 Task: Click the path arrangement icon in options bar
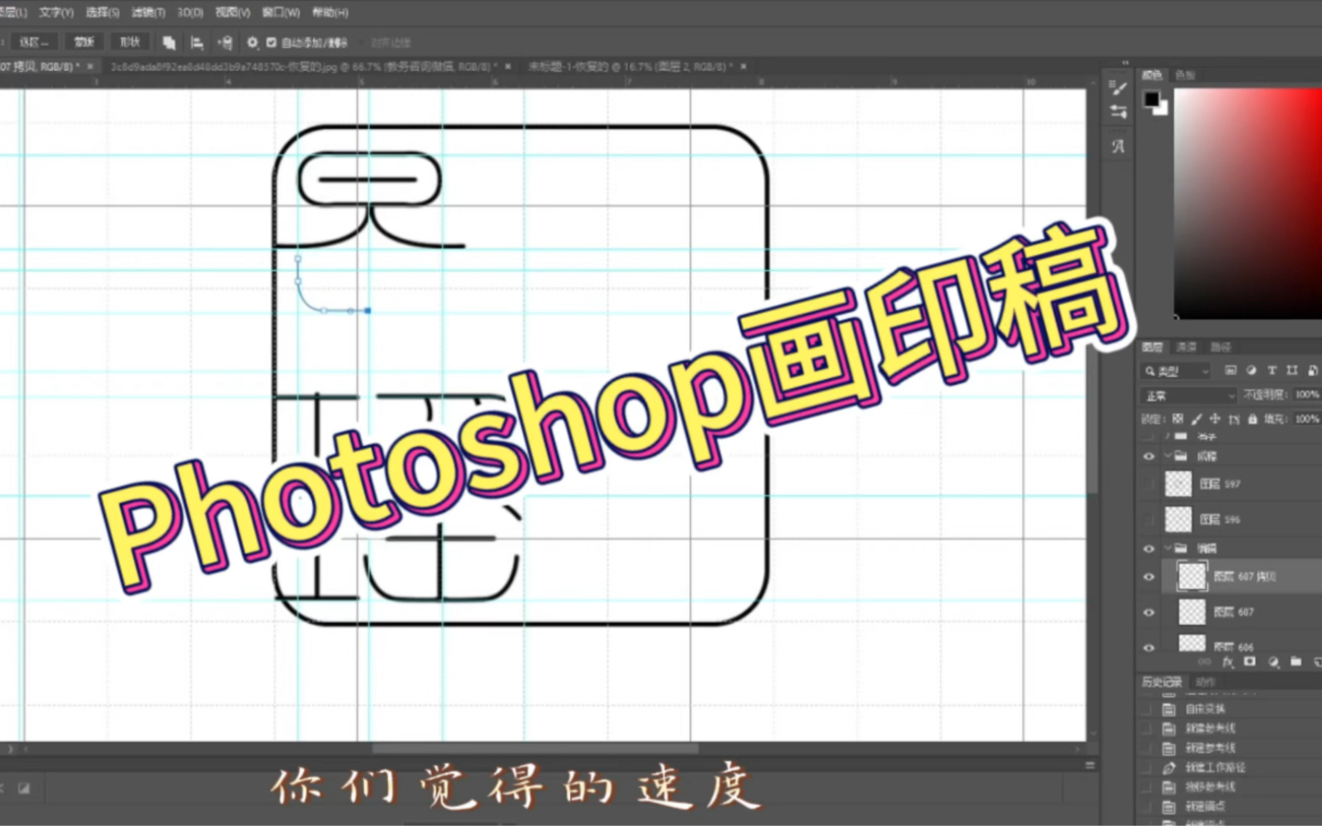pos(224,42)
